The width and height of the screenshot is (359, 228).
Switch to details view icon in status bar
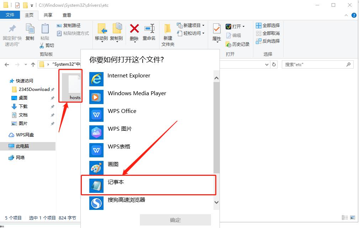pos(344,217)
